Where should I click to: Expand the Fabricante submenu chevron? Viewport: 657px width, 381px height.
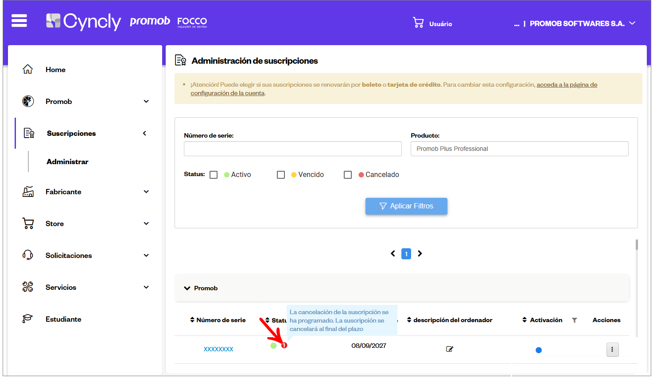click(x=146, y=192)
